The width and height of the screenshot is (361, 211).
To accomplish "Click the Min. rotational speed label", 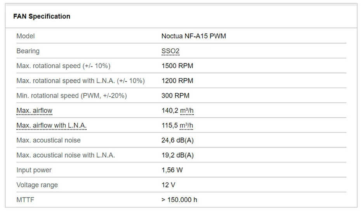I will [71, 96].
